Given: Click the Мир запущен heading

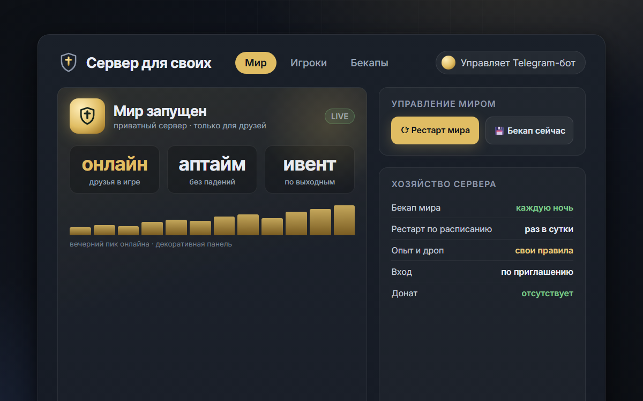Looking at the screenshot, I should pyautogui.click(x=160, y=111).
